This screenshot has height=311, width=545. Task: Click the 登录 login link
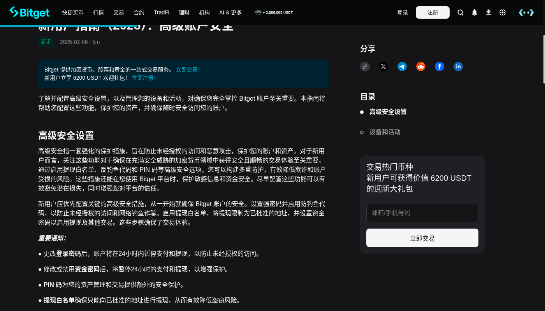pyautogui.click(x=403, y=12)
